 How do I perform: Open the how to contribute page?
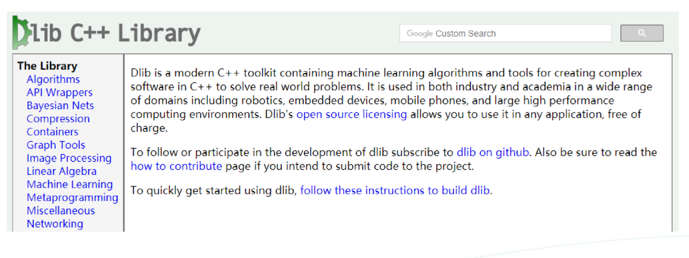coord(176,166)
